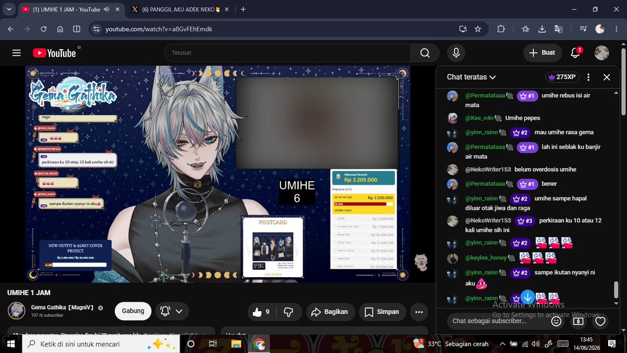
Task: Focus the Telusuri search field
Action: pyautogui.click(x=287, y=53)
